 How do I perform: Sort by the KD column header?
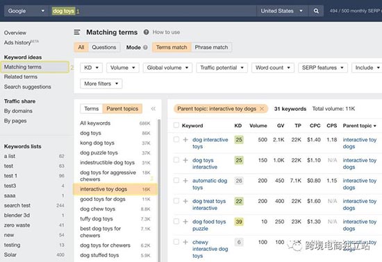pyautogui.click(x=238, y=125)
